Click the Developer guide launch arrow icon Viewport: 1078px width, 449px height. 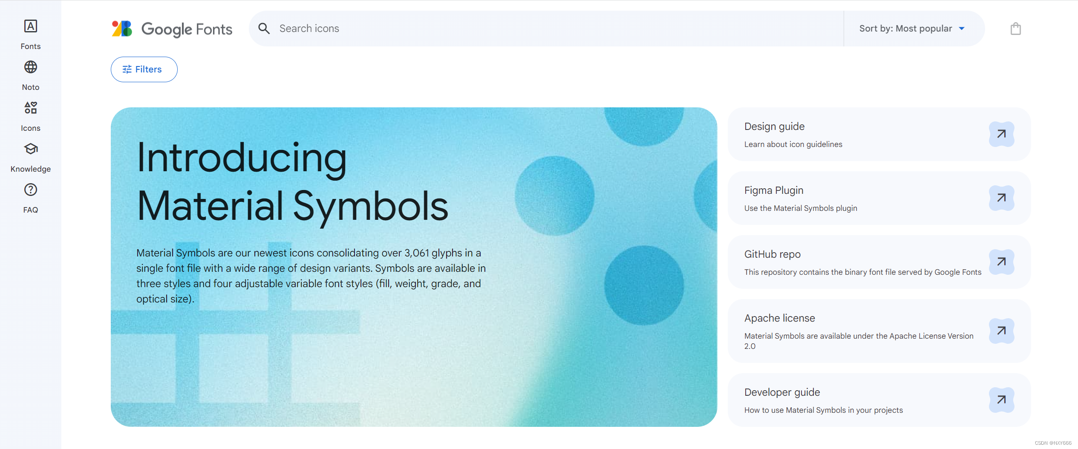1002,400
